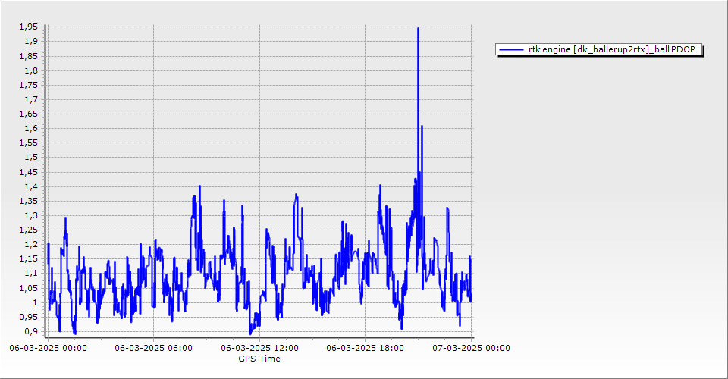
Task: Click the y-axis value '1,95'
Action: click(x=28, y=27)
